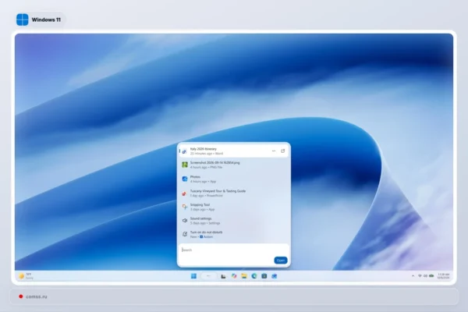Launch Microsoft Edge from the taskbar
This screenshot has width=468, height=312.
click(x=254, y=276)
